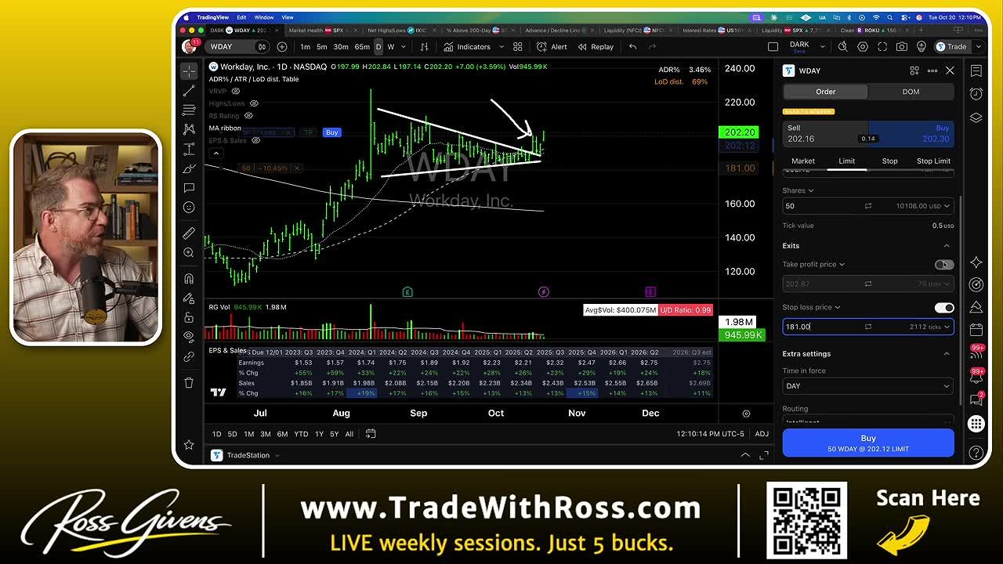1003x564 pixels.
Task: Collapse the Exits section
Action: click(947, 246)
